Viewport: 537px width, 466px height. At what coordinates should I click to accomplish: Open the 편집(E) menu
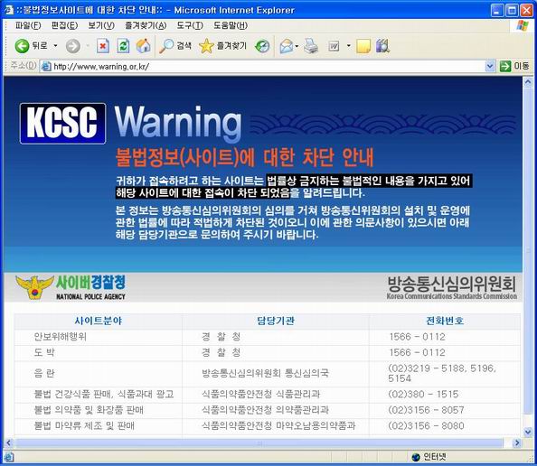pos(64,25)
